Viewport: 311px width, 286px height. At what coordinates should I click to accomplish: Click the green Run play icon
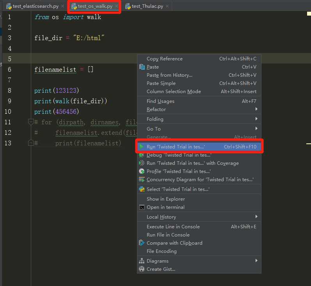[142, 147]
